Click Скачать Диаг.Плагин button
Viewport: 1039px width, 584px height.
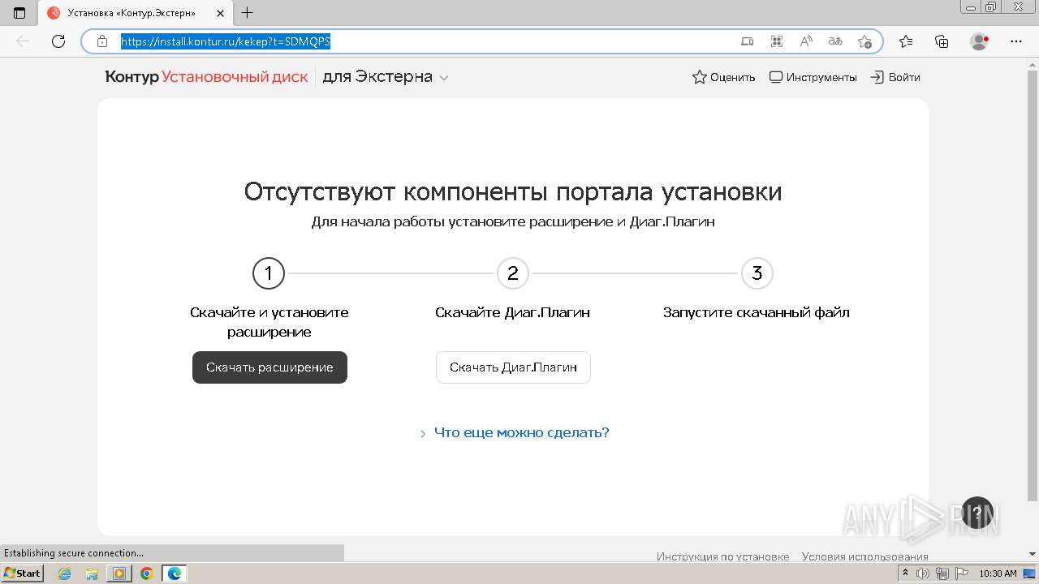[x=513, y=367]
